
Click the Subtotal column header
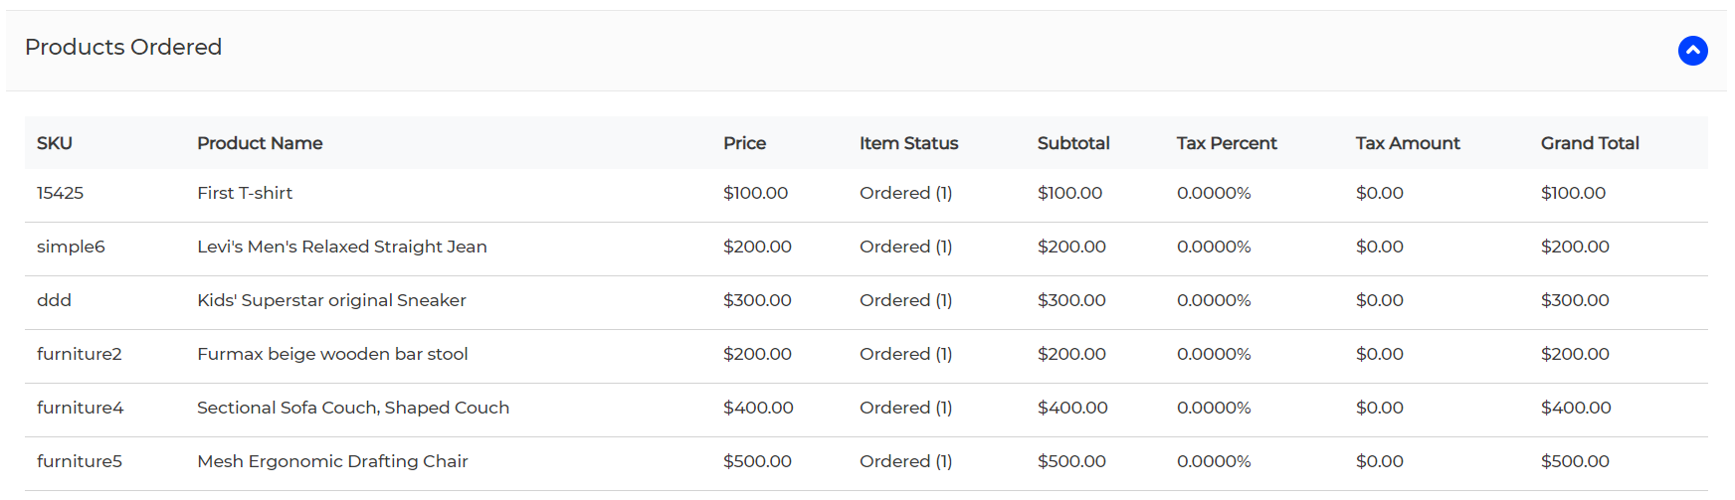point(1073,143)
